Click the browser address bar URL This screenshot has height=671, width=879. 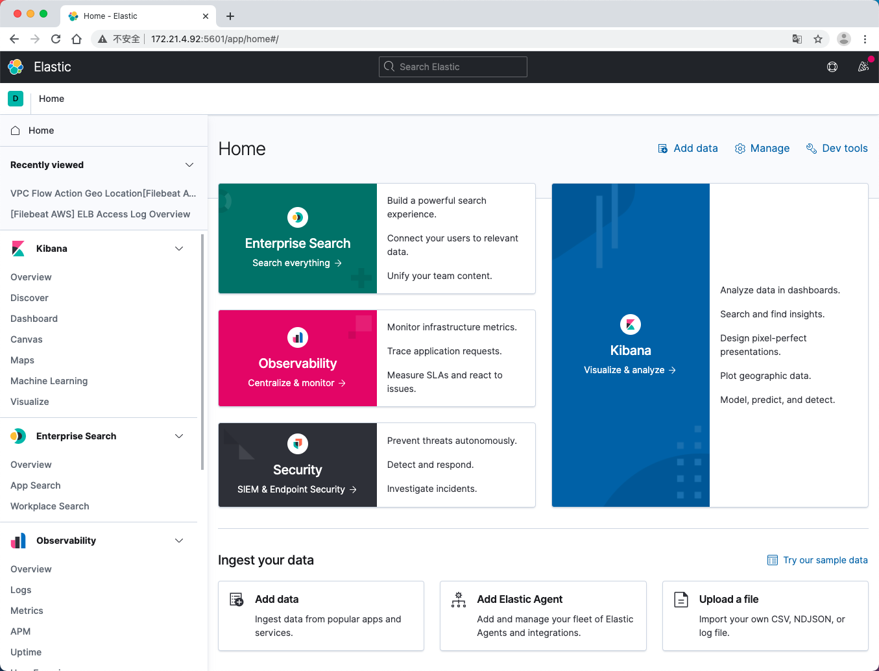[215, 39]
